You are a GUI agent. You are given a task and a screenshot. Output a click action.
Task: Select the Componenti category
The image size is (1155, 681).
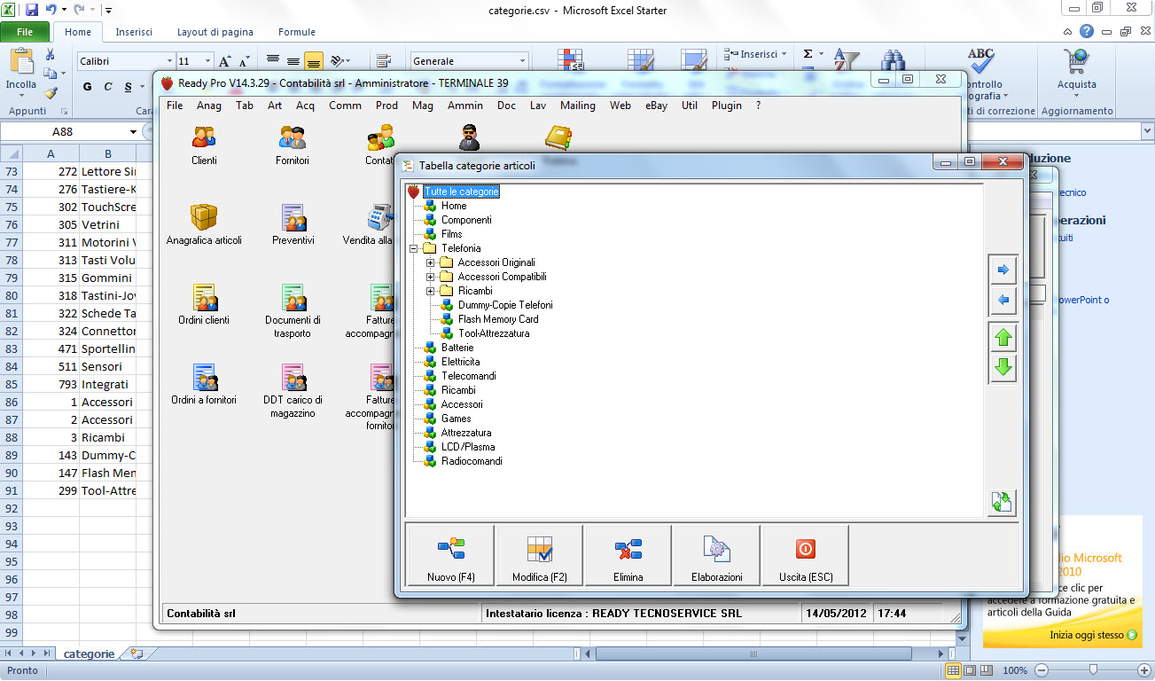466,220
